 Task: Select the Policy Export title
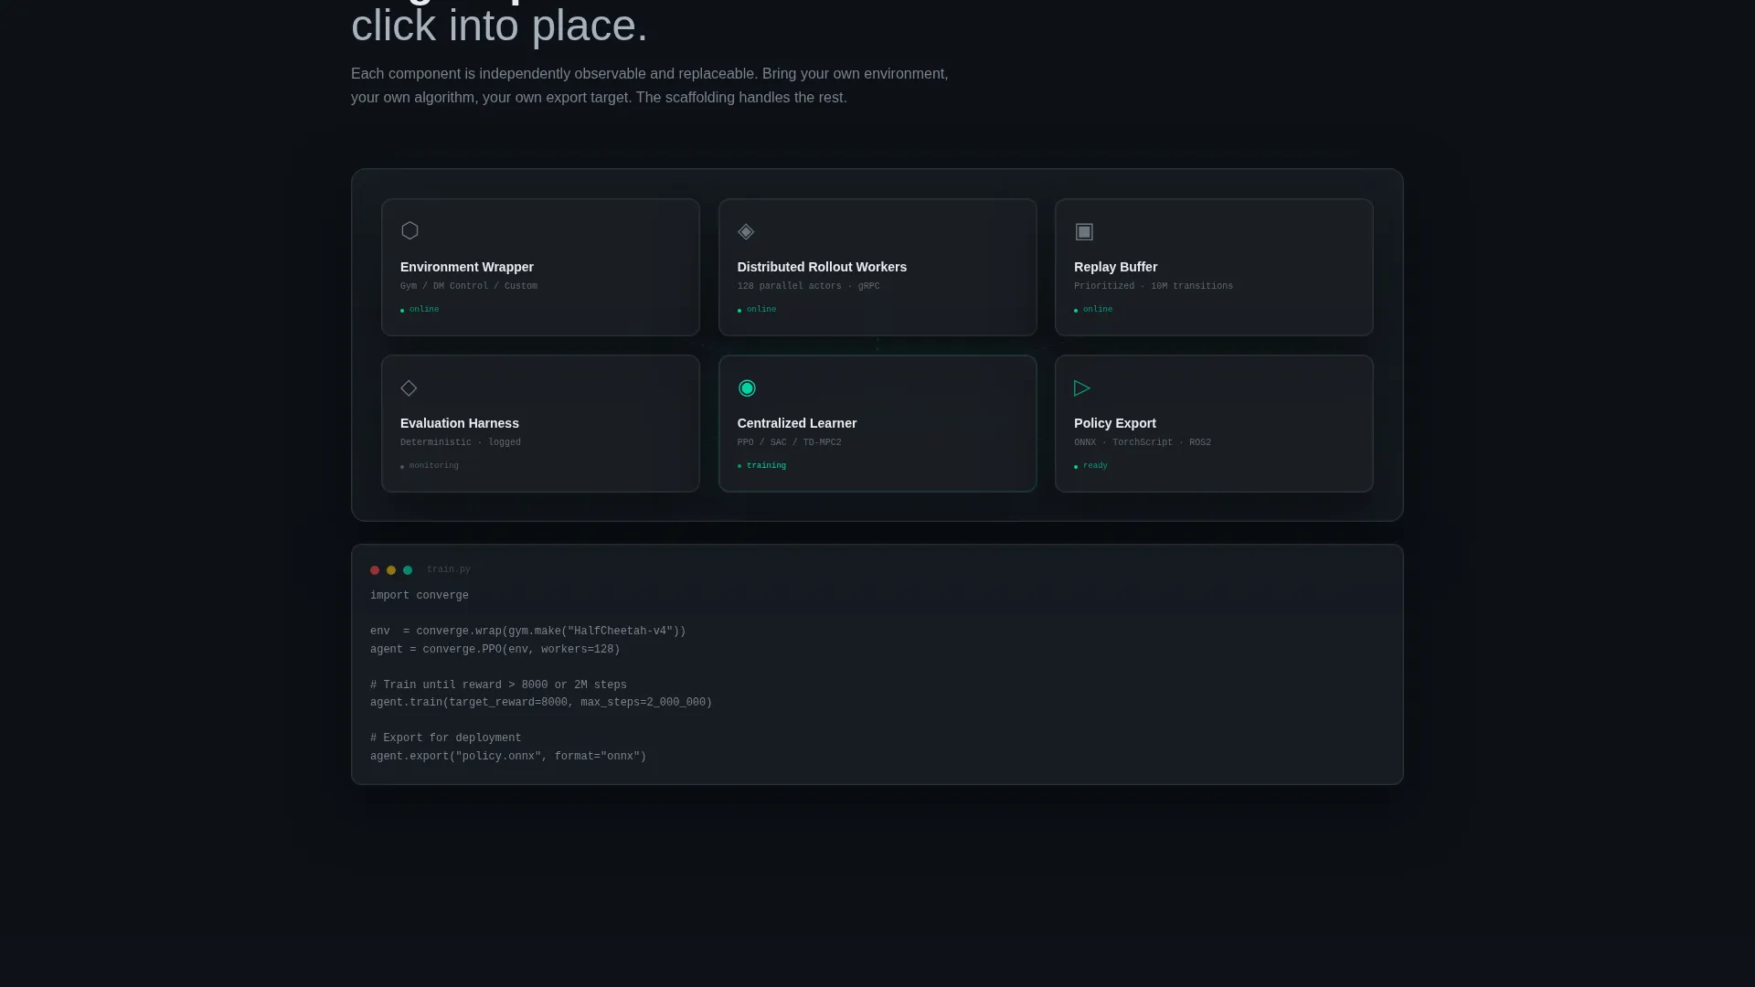point(1115,423)
